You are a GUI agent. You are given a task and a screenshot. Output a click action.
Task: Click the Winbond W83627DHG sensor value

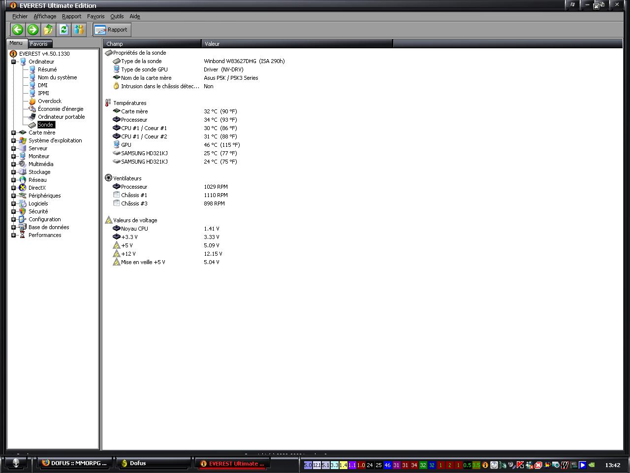[244, 61]
